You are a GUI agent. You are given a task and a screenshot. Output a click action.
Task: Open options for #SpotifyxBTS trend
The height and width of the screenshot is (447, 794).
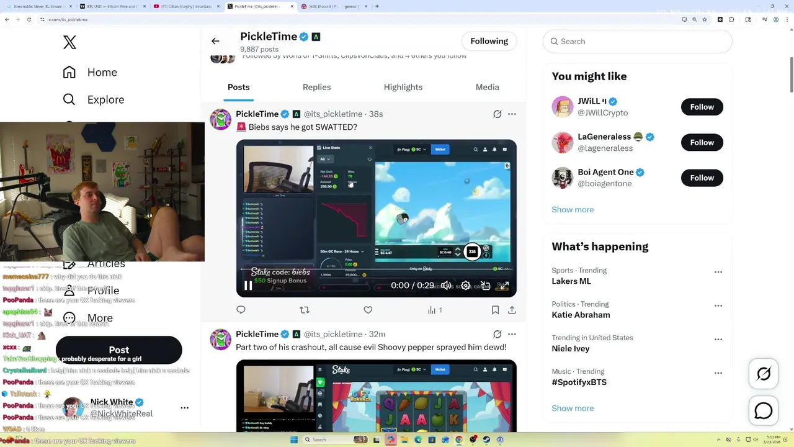pyautogui.click(x=718, y=373)
